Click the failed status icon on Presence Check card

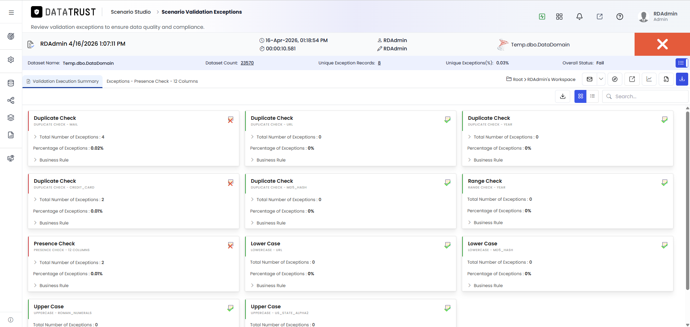[230, 245]
